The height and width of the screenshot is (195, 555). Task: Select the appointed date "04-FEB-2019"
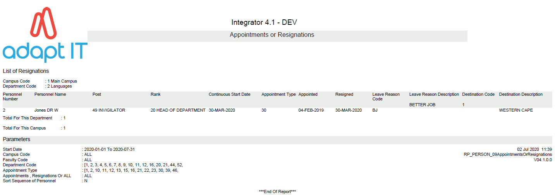(311, 110)
